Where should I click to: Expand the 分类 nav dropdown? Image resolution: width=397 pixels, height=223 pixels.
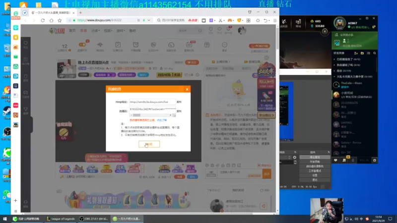[95, 31]
